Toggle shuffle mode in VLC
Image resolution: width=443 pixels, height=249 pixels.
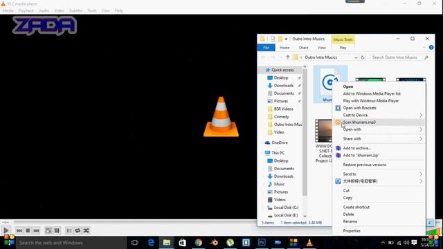(86, 230)
